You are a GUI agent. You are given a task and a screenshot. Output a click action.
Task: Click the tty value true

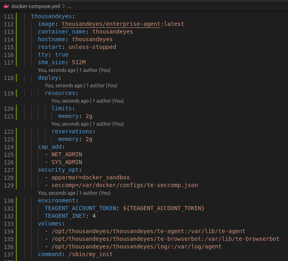[62, 55]
